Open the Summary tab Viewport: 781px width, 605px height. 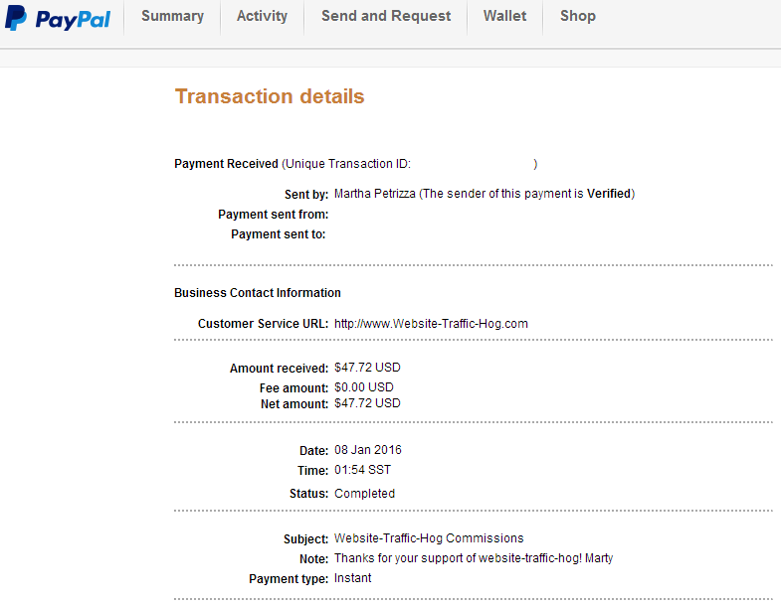tap(172, 16)
